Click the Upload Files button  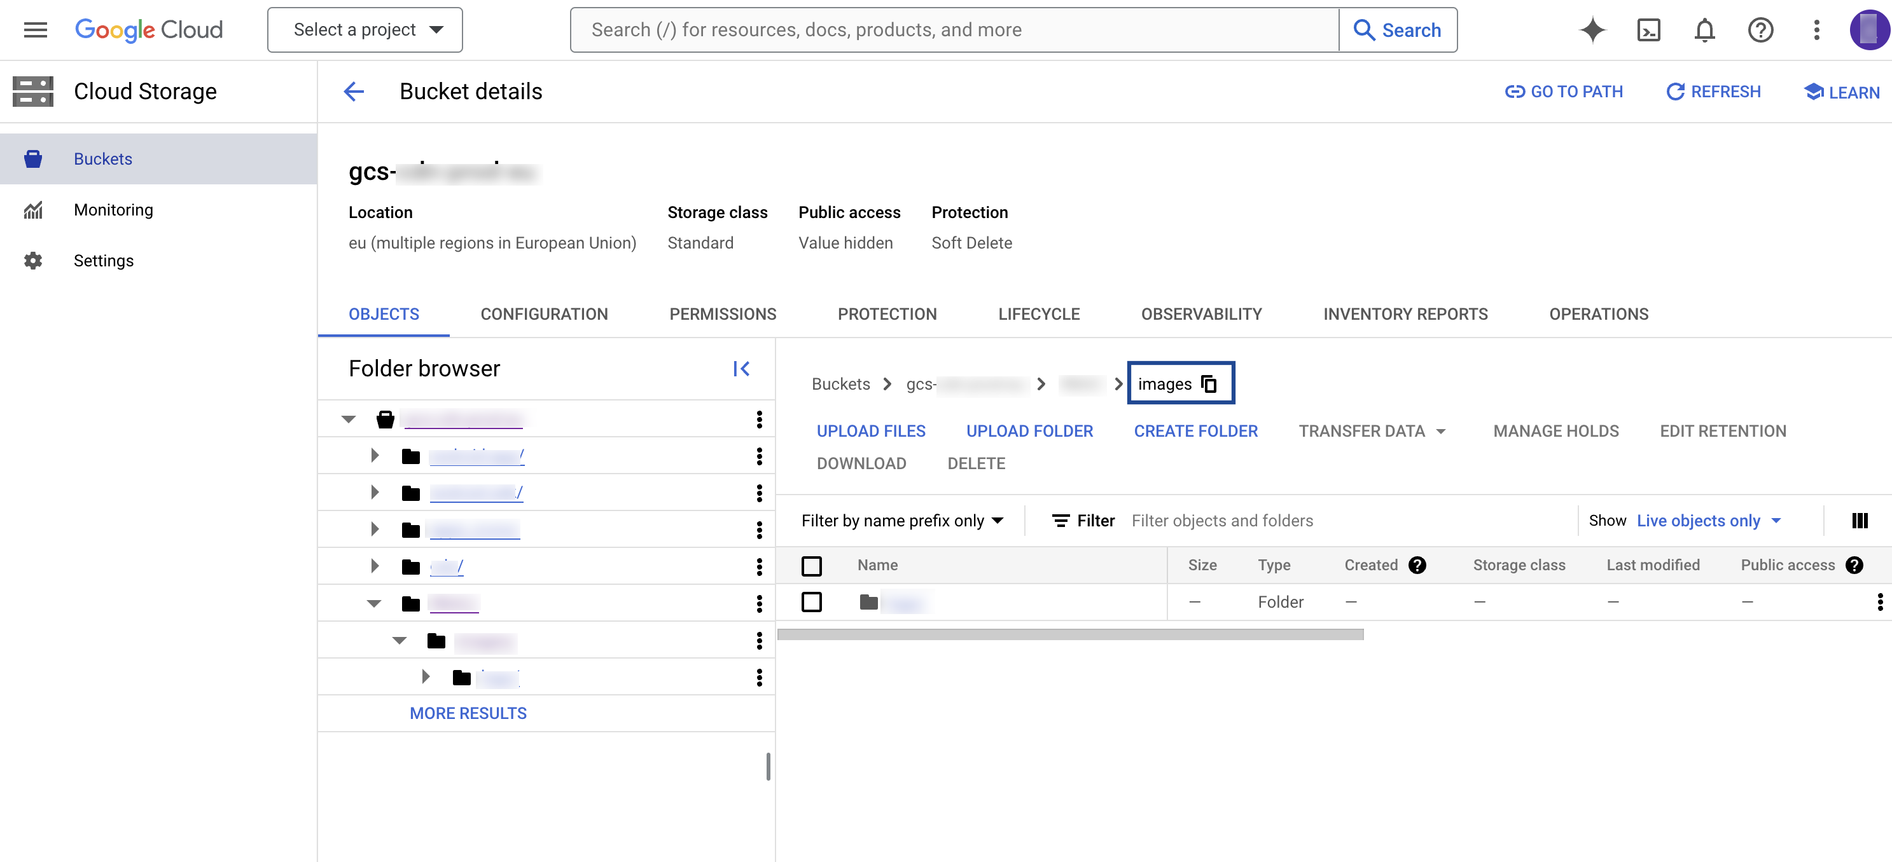point(870,430)
